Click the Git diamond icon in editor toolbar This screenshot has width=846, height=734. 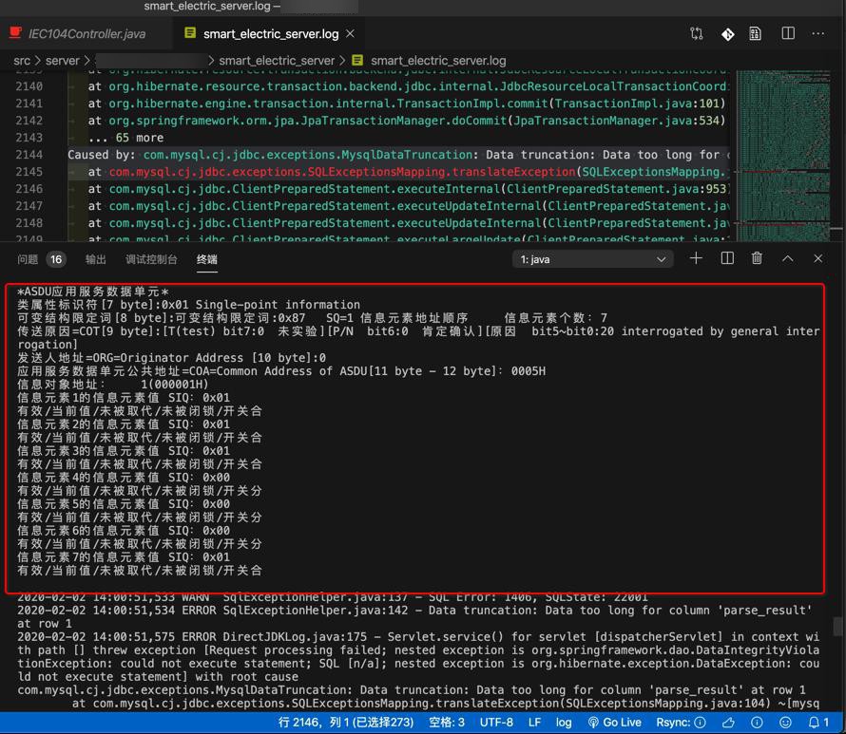(727, 33)
